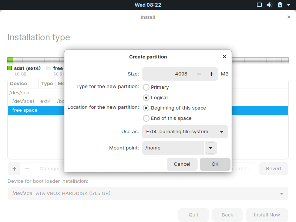Select the Logical partition type

146,98
